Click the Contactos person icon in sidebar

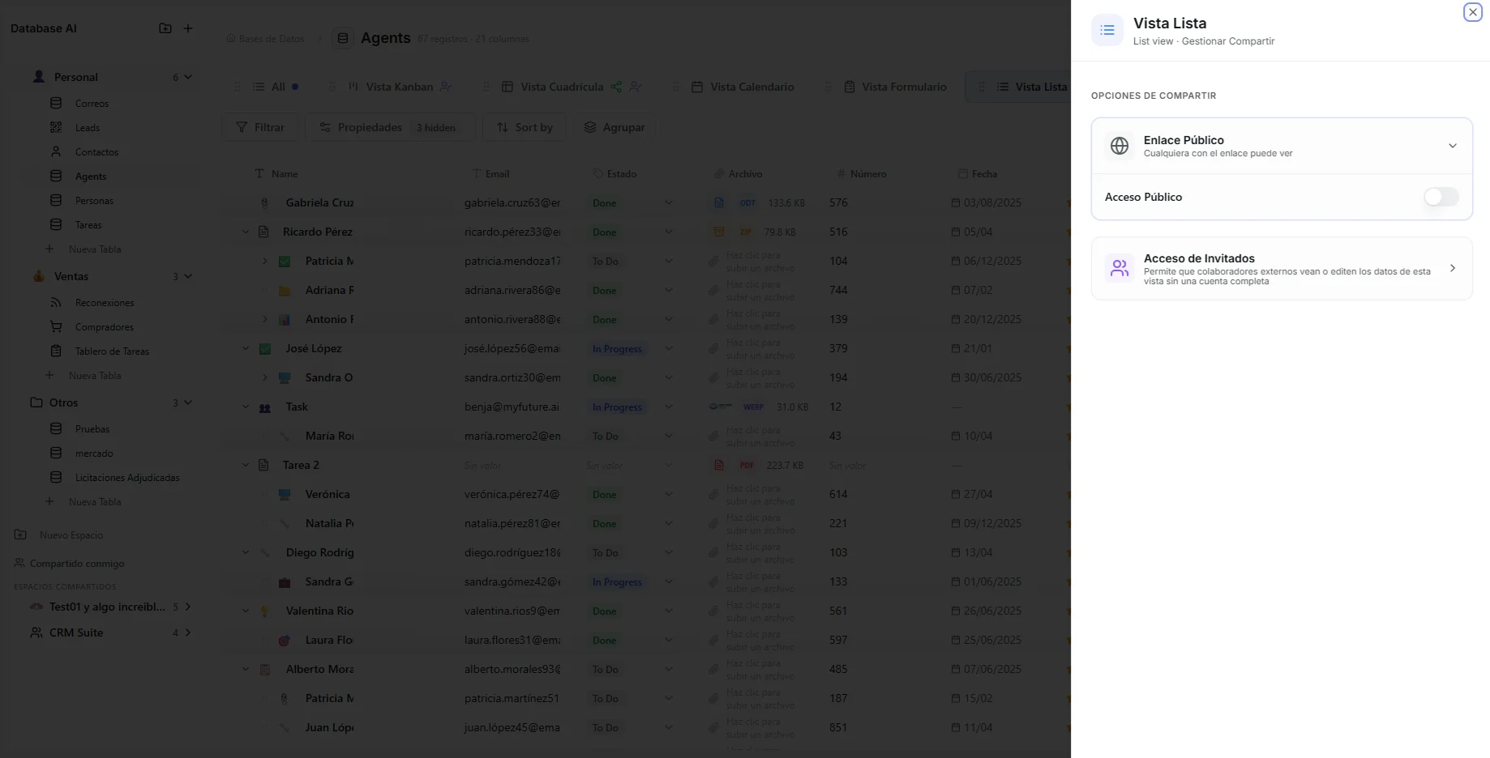coord(56,151)
